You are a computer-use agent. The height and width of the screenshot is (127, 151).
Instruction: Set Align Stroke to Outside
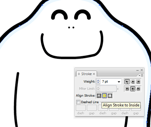click(x=110, y=96)
